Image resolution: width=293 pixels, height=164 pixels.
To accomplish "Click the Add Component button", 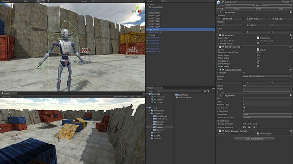I will [x=255, y=139].
